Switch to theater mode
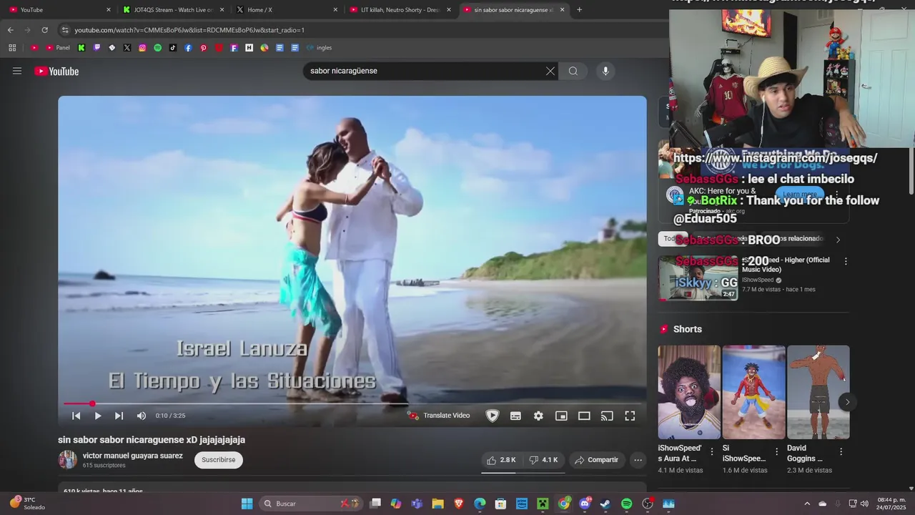The height and width of the screenshot is (515, 915). coord(584,416)
